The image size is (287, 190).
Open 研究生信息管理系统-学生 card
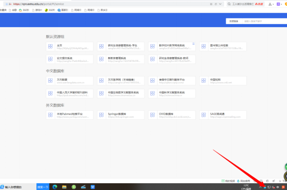121,46
